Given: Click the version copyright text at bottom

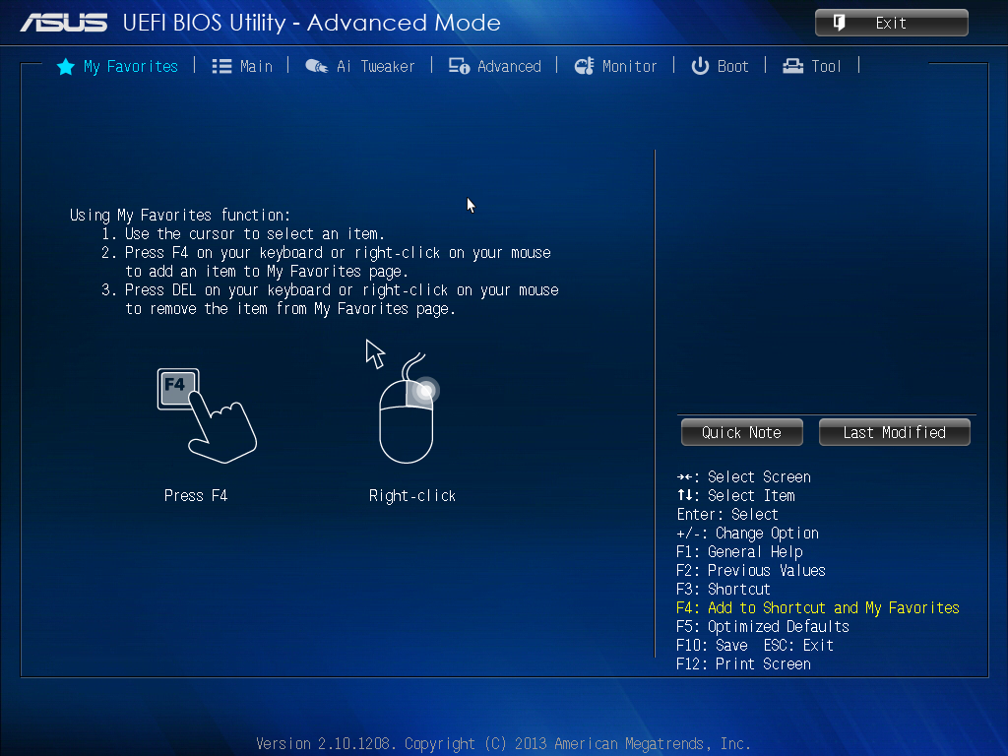Looking at the screenshot, I should click(504, 743).
